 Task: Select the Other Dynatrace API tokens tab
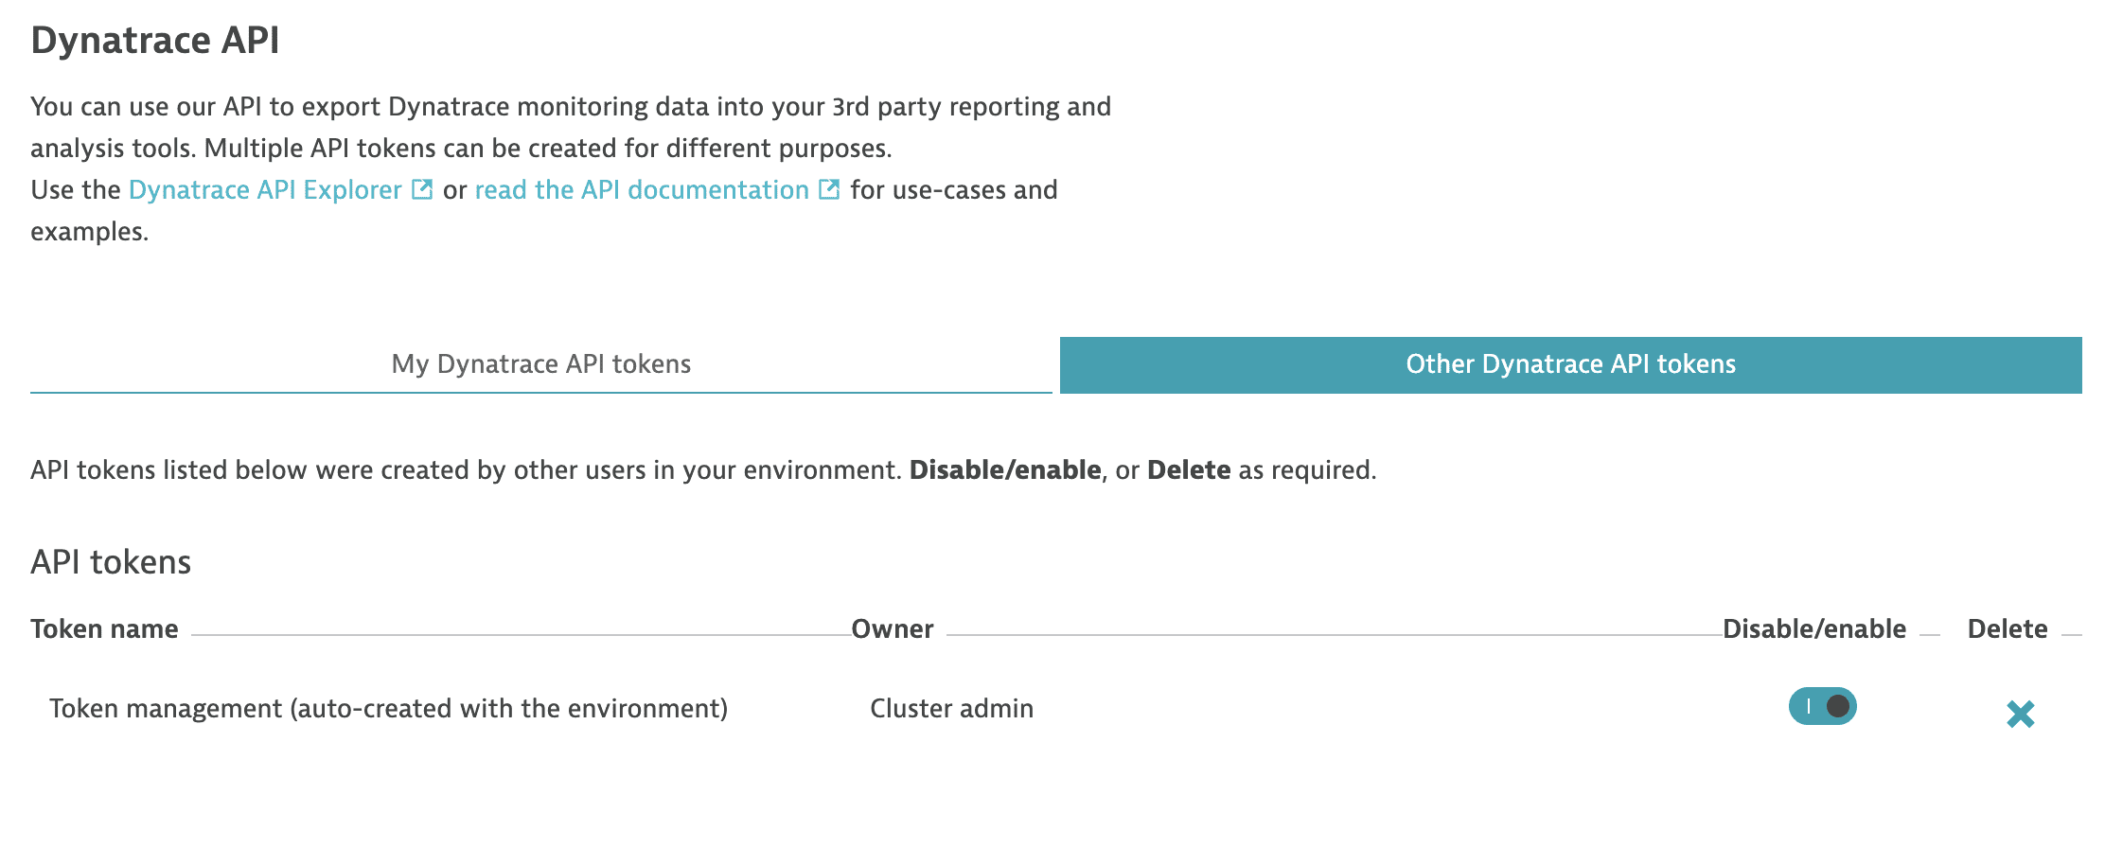click(x=1571, y=364)
